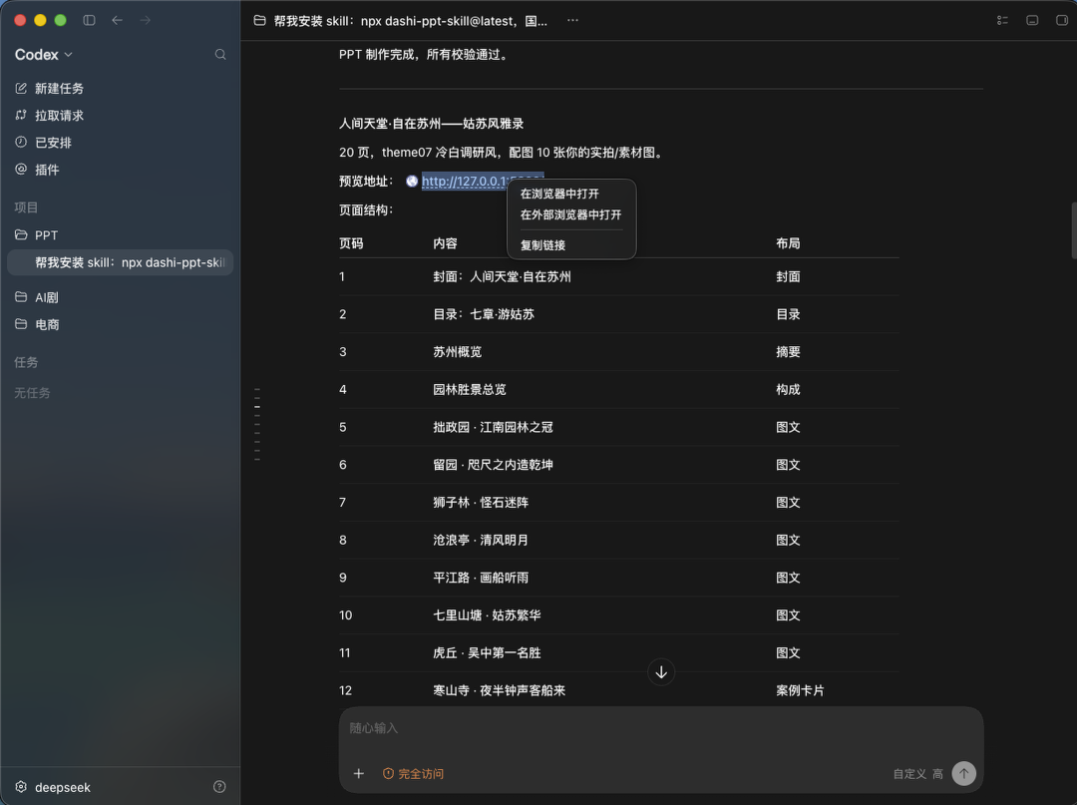Click the send arrow button
The width and height of the screenshot is (1077, 805).
(964, 774)
